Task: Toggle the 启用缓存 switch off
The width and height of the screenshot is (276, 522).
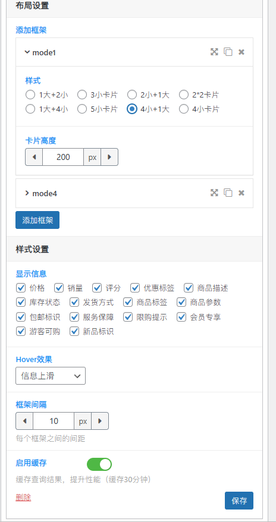Action: [x=99, y=464]
